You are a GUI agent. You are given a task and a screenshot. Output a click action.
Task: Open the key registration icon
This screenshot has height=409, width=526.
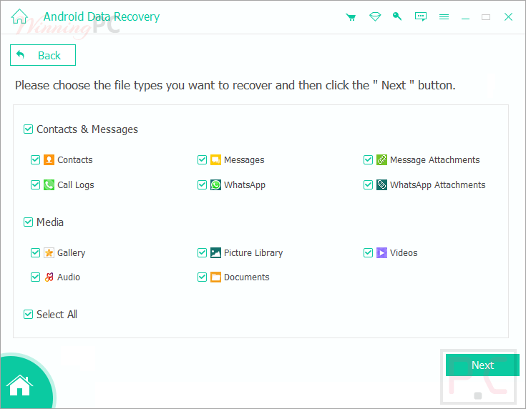tap(397, 16)
